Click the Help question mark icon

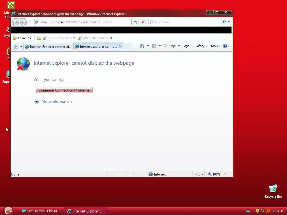[225, 46]
